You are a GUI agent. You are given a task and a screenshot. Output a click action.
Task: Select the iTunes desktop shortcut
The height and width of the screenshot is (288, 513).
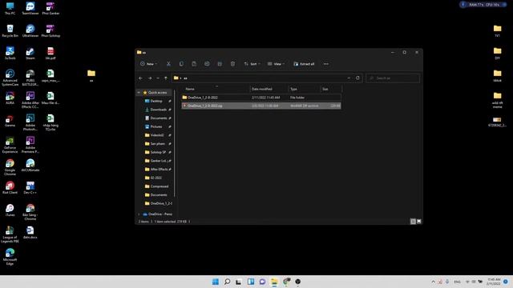point(10,210)
